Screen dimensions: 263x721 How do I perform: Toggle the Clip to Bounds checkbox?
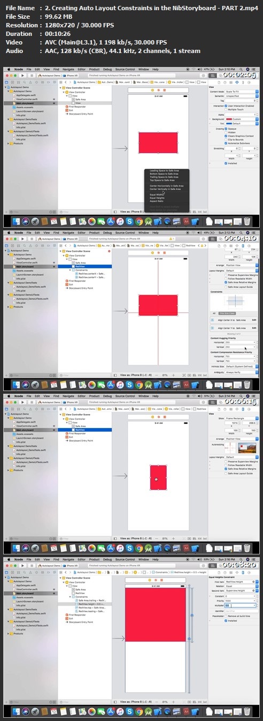coord(226,139)
